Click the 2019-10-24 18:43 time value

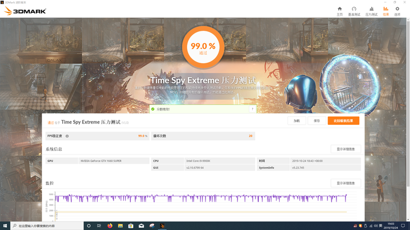click(307, 161)
